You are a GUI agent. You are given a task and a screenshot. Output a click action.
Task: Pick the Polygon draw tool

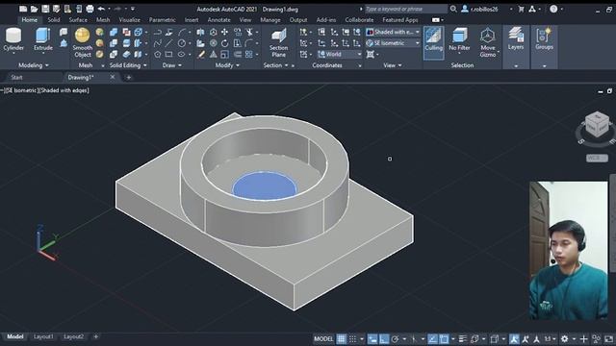[158, 54]
